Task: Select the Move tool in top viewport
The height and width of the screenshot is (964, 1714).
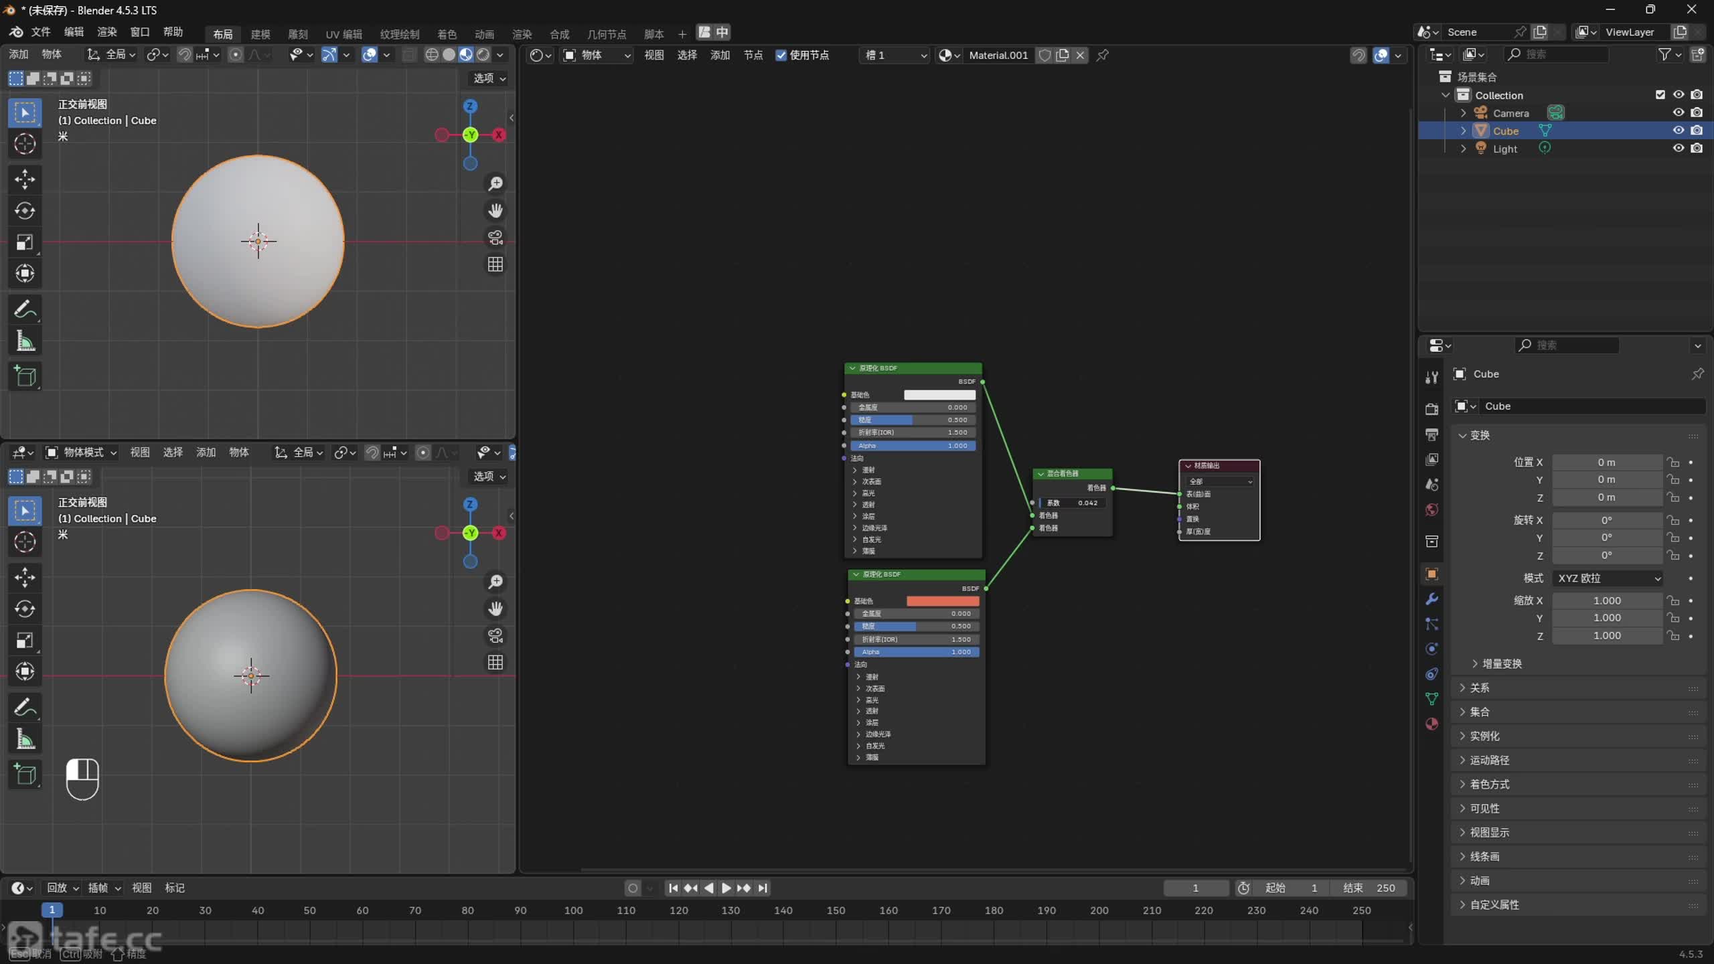Action: [25, 179]
